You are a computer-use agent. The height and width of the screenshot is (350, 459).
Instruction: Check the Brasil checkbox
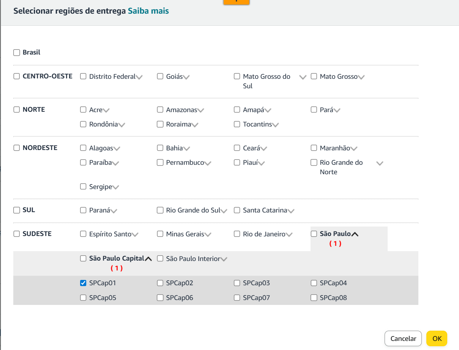[x=17, y=53]
